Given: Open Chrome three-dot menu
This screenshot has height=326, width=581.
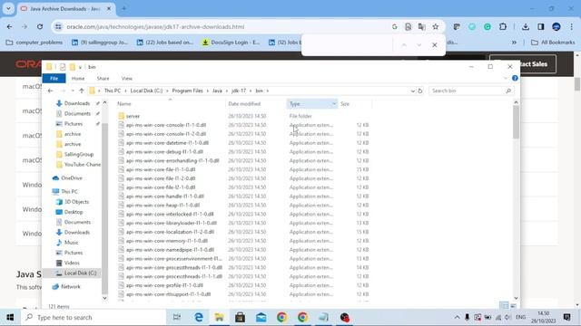Looking at the screenshot, I should 572,26.
